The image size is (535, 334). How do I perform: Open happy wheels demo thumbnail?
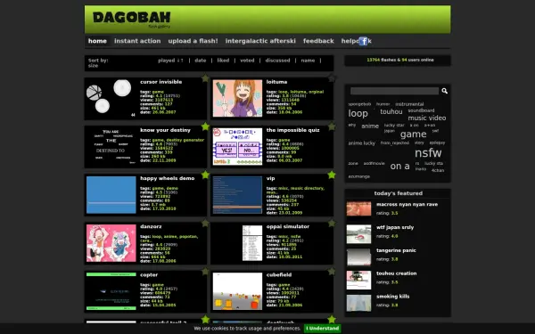coord(111,194)
